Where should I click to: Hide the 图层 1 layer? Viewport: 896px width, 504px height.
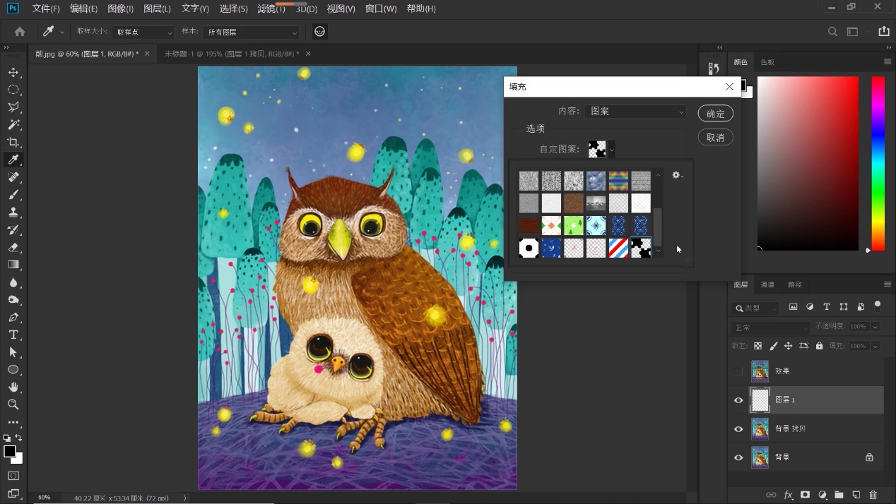point(738,400)
